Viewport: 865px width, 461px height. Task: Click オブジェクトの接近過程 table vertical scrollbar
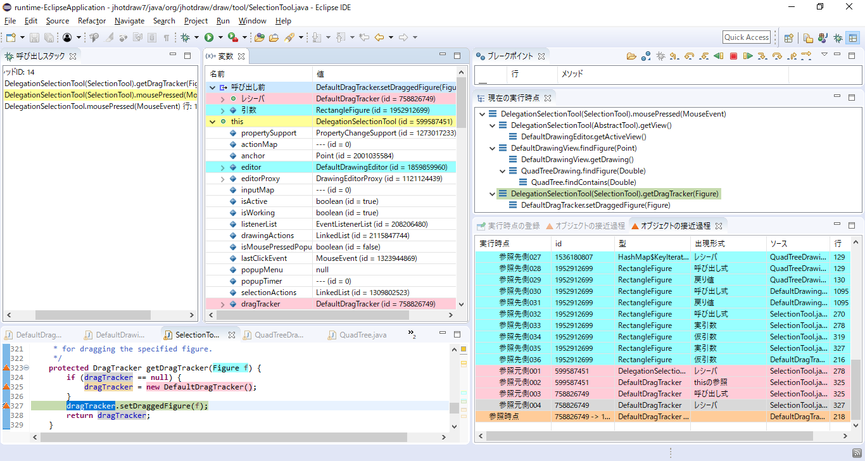[x=856, y=389]
